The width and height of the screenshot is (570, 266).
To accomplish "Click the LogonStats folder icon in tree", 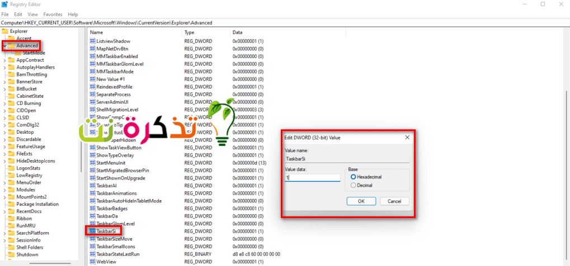I will (x=11, y=168).
